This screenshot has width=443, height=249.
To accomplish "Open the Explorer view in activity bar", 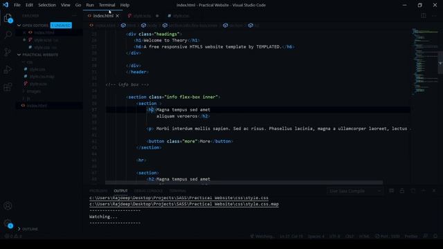I will pos(8,18).
